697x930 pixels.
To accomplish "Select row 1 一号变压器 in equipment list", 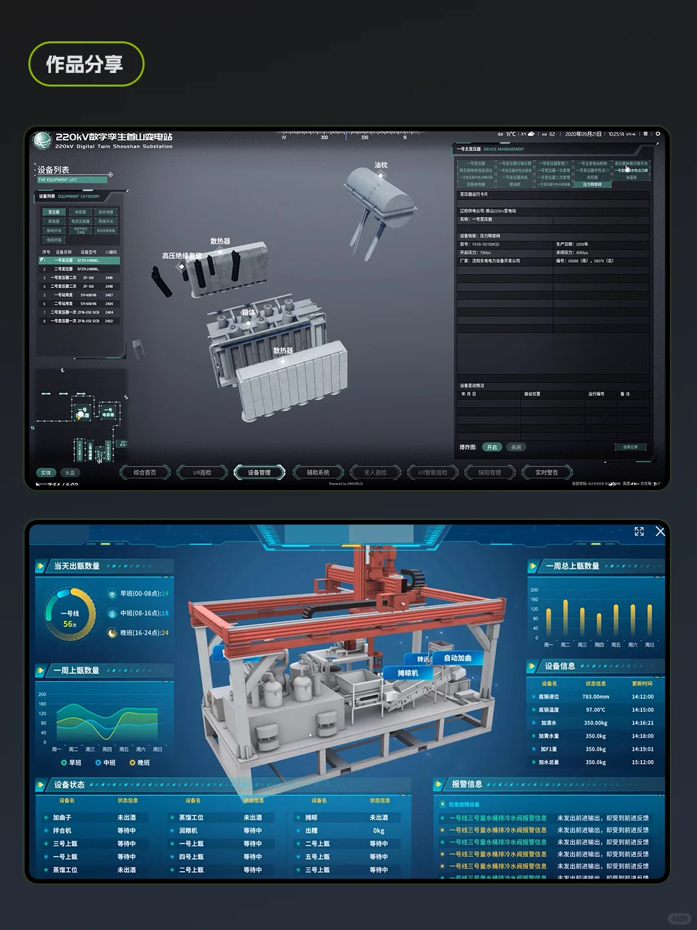I will point(79,260).
